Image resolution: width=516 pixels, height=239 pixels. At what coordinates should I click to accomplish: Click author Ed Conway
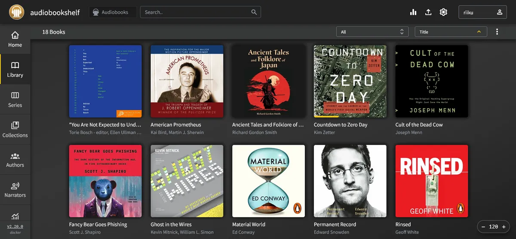click(243, 232)
